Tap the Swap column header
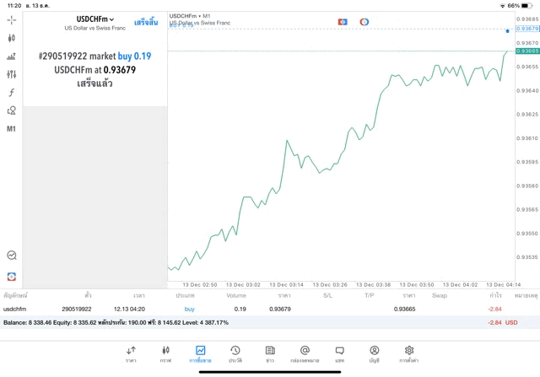This screenshot has height=377, width=540. click(x=440, y=295)
